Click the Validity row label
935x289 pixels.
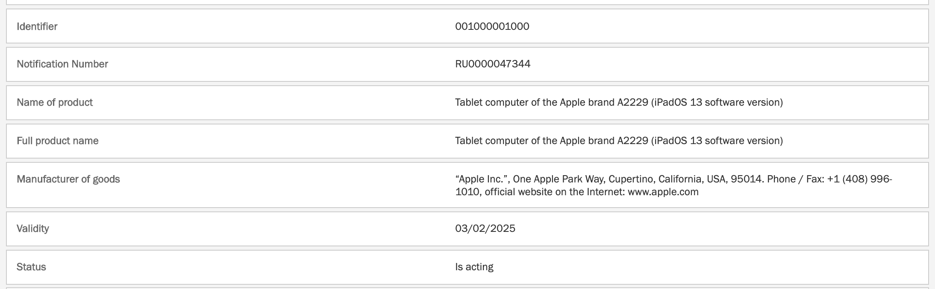point(33,228)
